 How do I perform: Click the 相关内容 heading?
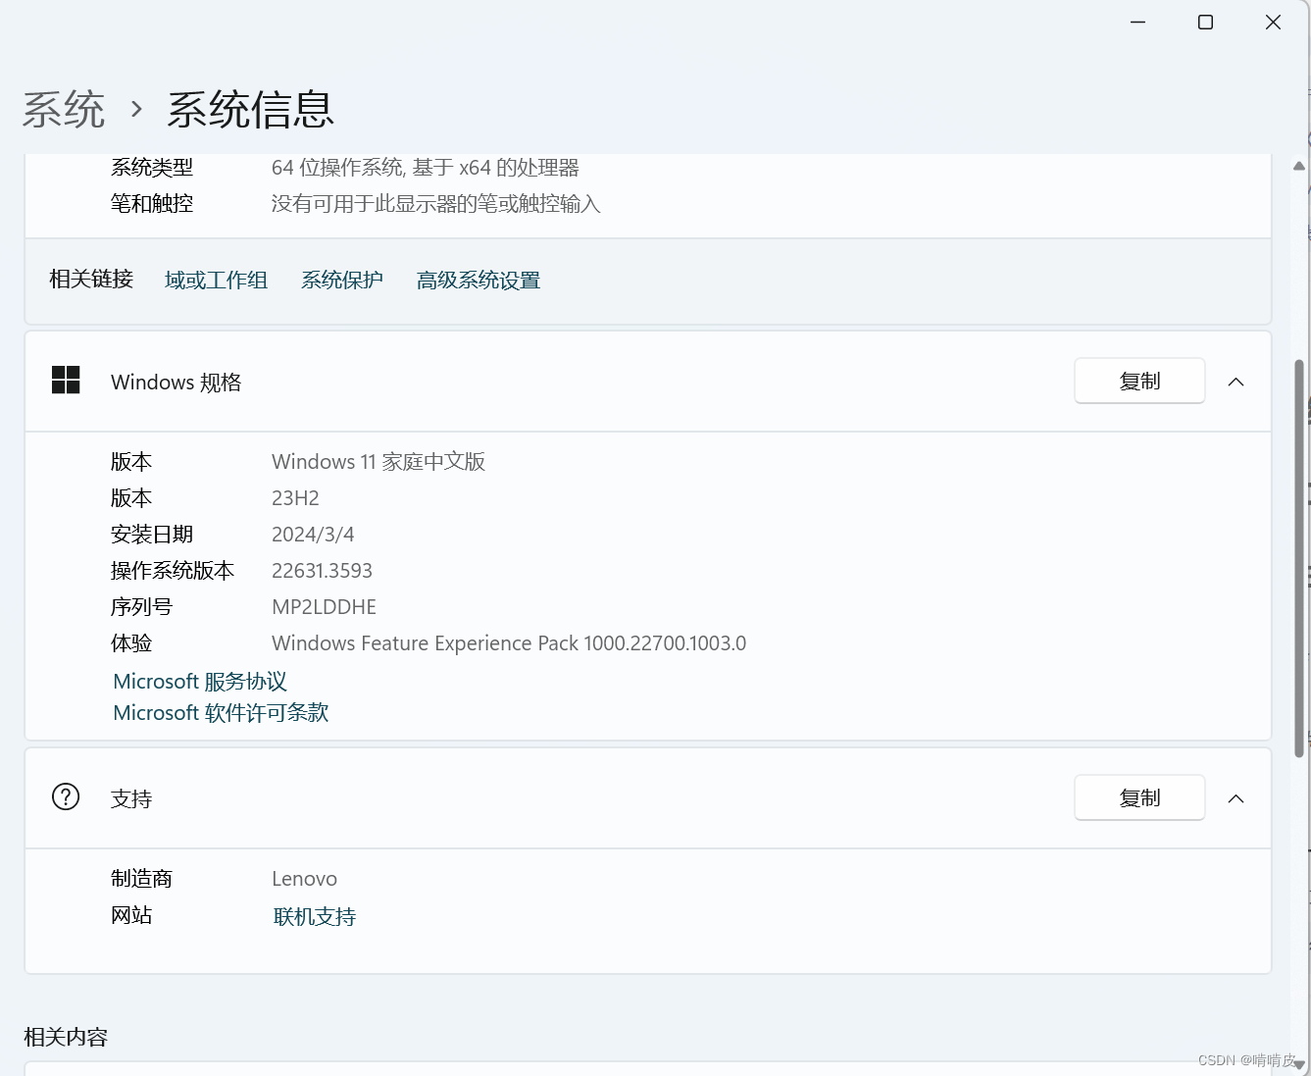pos(66,1037)
